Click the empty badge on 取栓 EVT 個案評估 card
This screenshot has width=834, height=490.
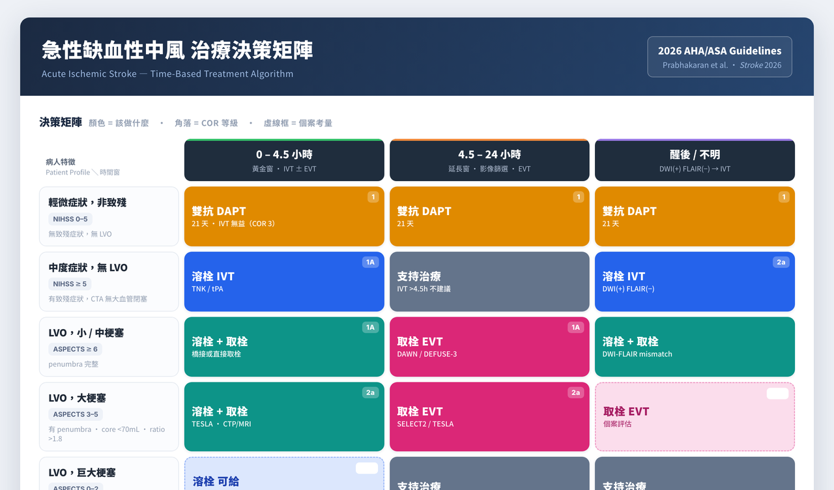coord(777,394)
